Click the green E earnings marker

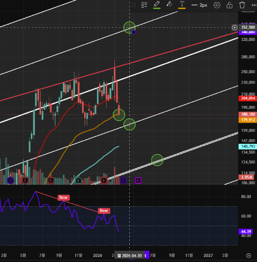tap(78, 181)
